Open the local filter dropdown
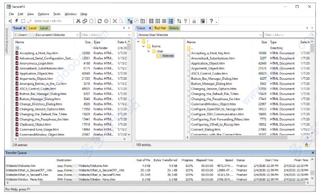 [129, 35]
